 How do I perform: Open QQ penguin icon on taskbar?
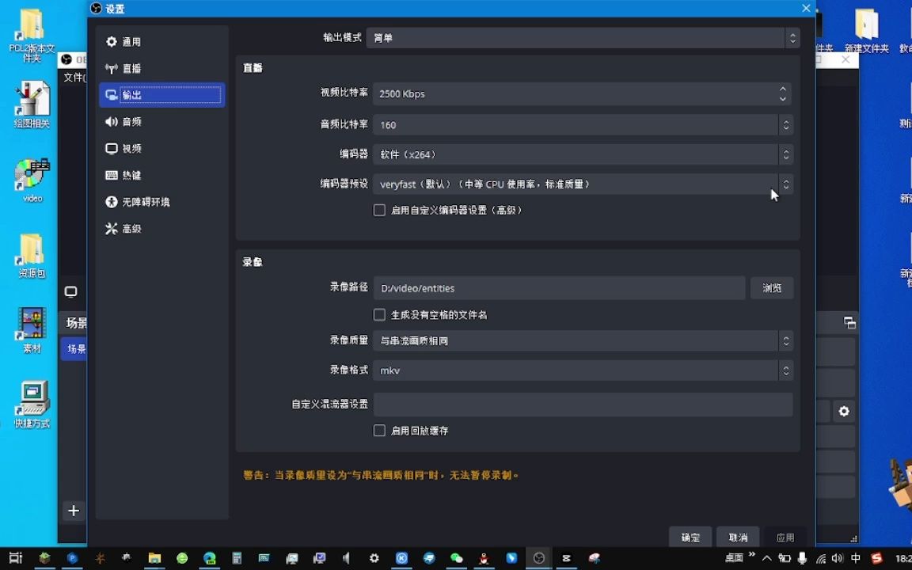(x=484, y=558)
